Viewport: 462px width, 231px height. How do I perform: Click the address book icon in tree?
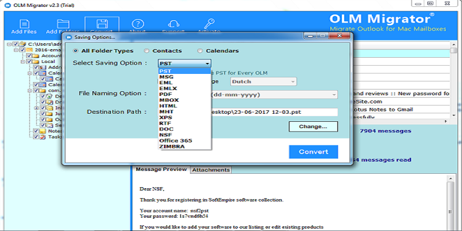pyautogui.click(x=43, y=67)
